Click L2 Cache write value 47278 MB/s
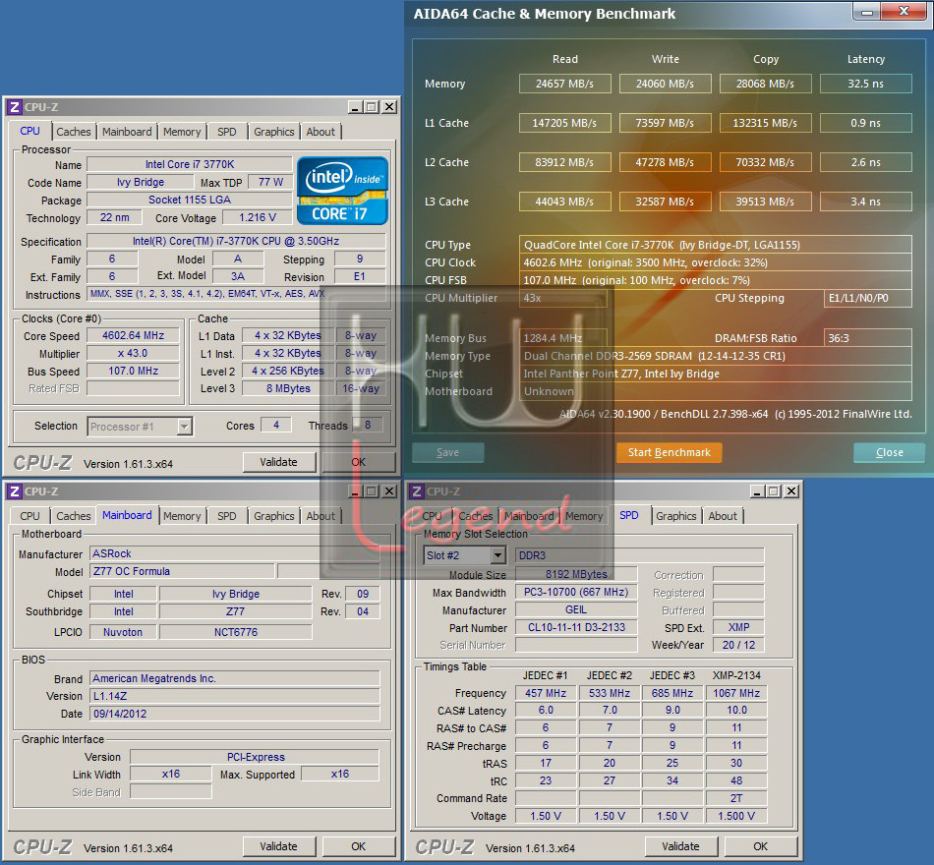Viewport: 934px width, 865px height. pyautogui.click(x=665, y=162)
